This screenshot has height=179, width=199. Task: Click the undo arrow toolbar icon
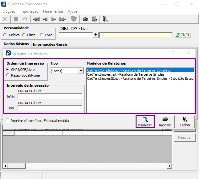25,19
